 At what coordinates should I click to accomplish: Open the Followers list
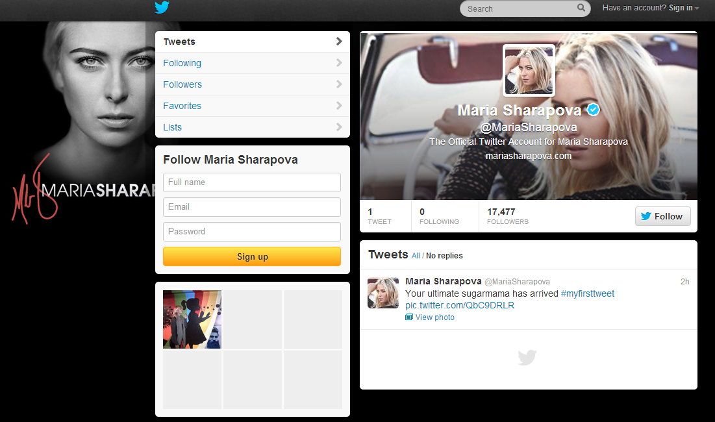(x=253, y=84)
